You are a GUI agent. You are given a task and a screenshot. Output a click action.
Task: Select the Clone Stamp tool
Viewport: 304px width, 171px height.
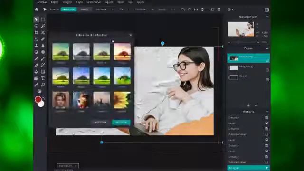tap(36, 46)
